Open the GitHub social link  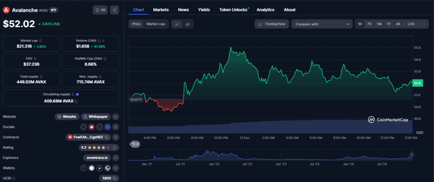[99, 127]
